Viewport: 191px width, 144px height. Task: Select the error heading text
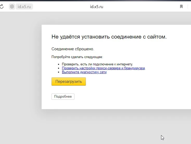pyautogui.click(x=109, y=37)
